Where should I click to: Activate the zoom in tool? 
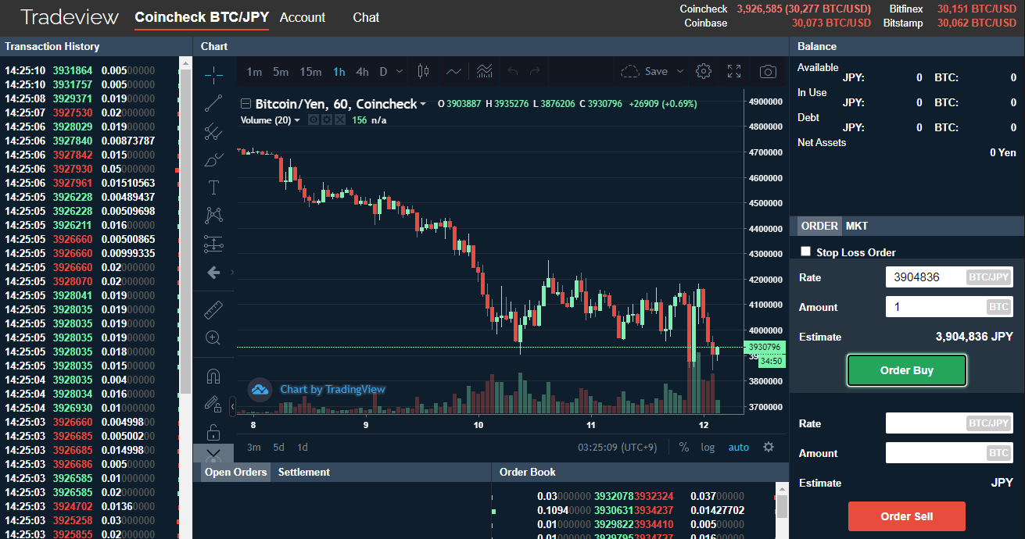pos(213,338)
